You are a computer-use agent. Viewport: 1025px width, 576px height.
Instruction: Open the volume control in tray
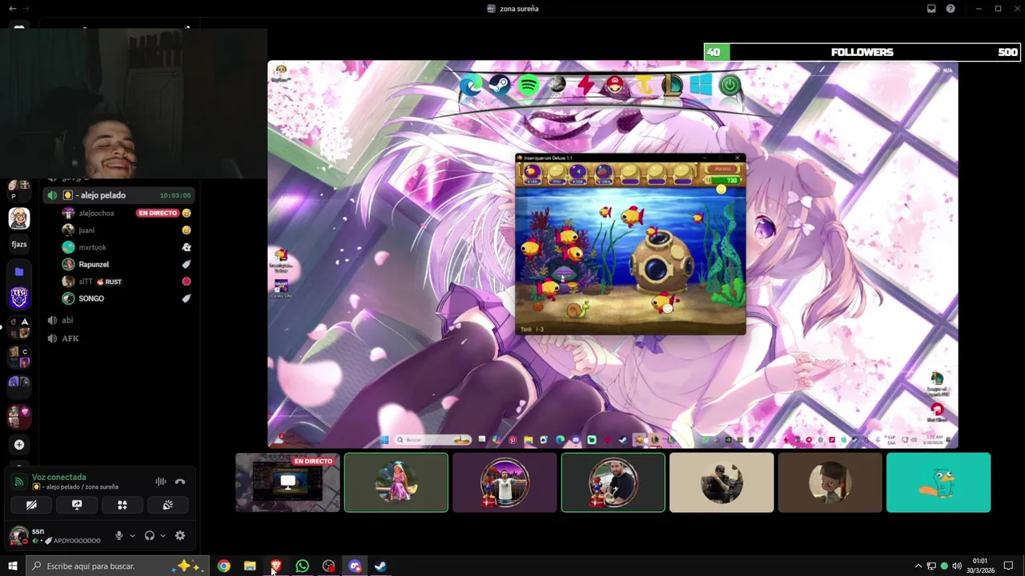[956, 566]
